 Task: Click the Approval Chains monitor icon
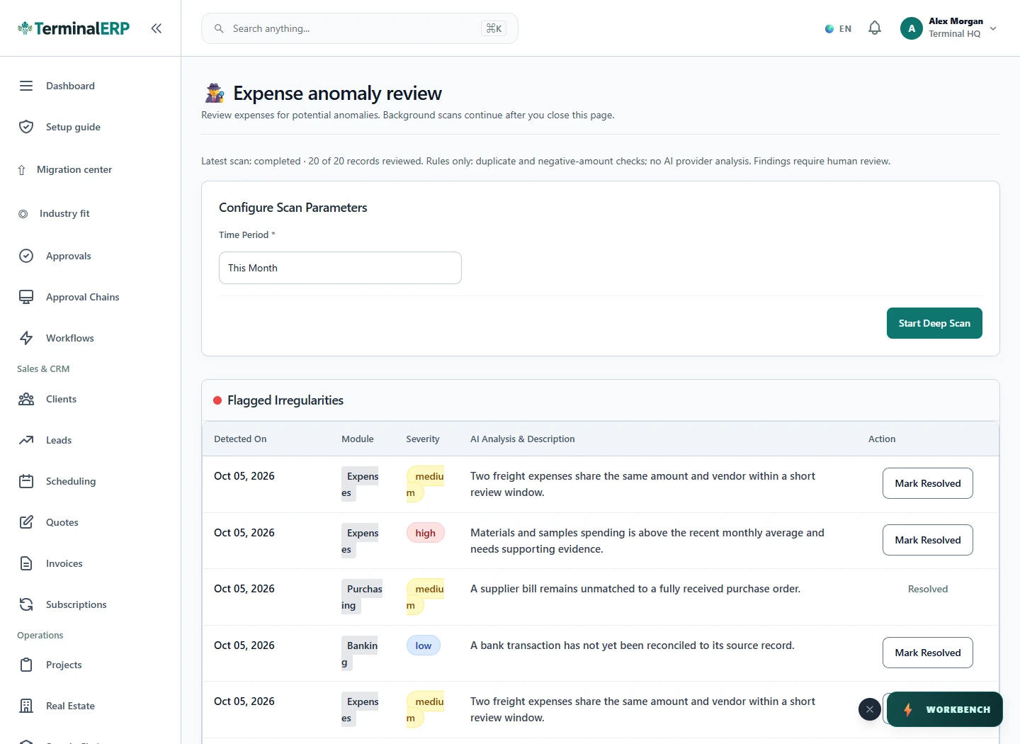[26, 297]
